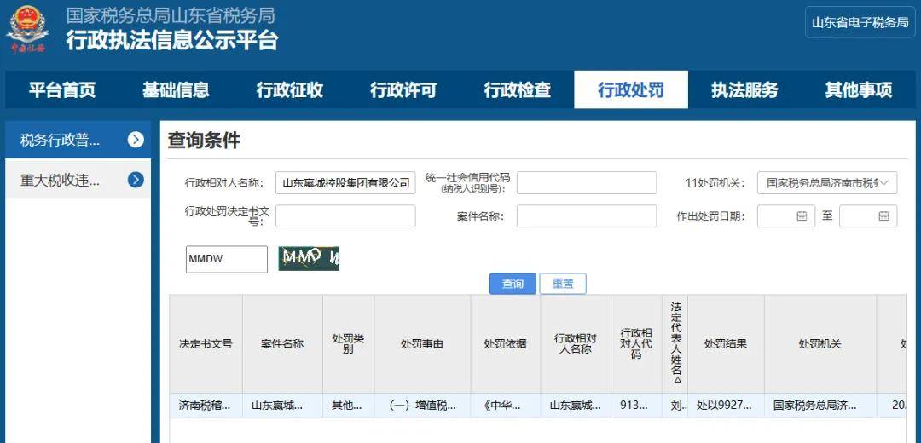This screenshot has height=443, width=921.
Task: Click arrow icon beside 重大税收违... sidebar item
Action: pyautogui.click(x=136, y=180)
